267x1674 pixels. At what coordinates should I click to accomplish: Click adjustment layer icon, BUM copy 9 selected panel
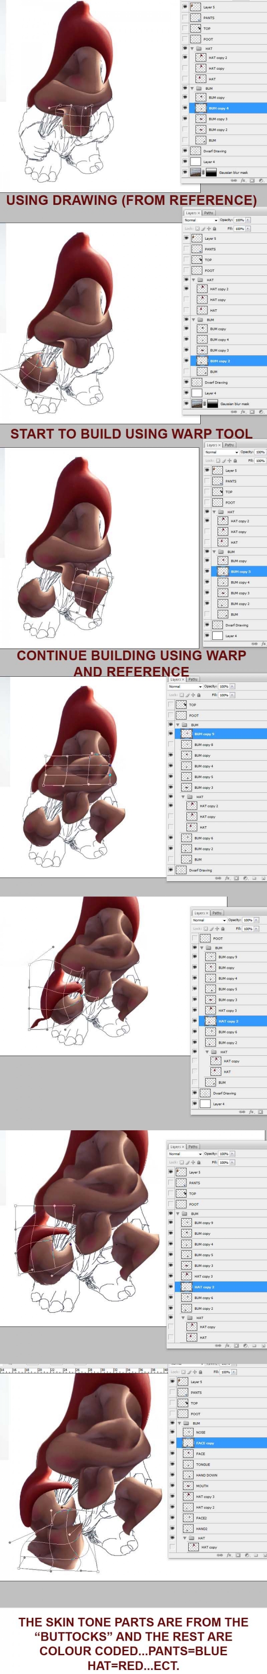click(x=245, y=879)
